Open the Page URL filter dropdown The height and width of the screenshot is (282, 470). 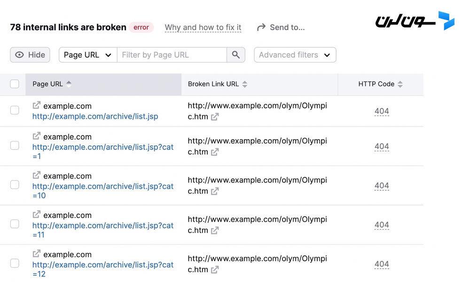[x=88, y=55]
